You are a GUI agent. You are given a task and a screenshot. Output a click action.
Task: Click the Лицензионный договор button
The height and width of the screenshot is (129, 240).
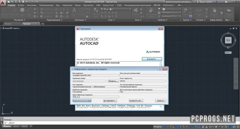[82, 101]
